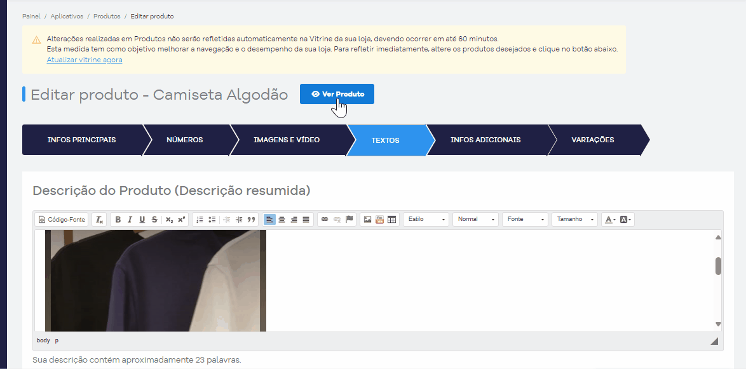Align text to the left

[270, 220]
